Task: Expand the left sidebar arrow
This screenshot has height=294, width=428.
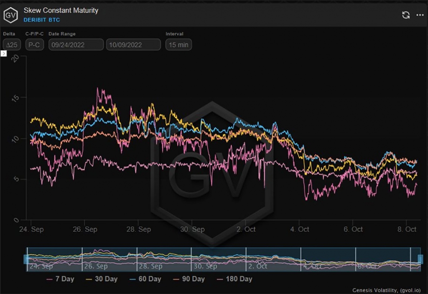Action: point(3,54)
